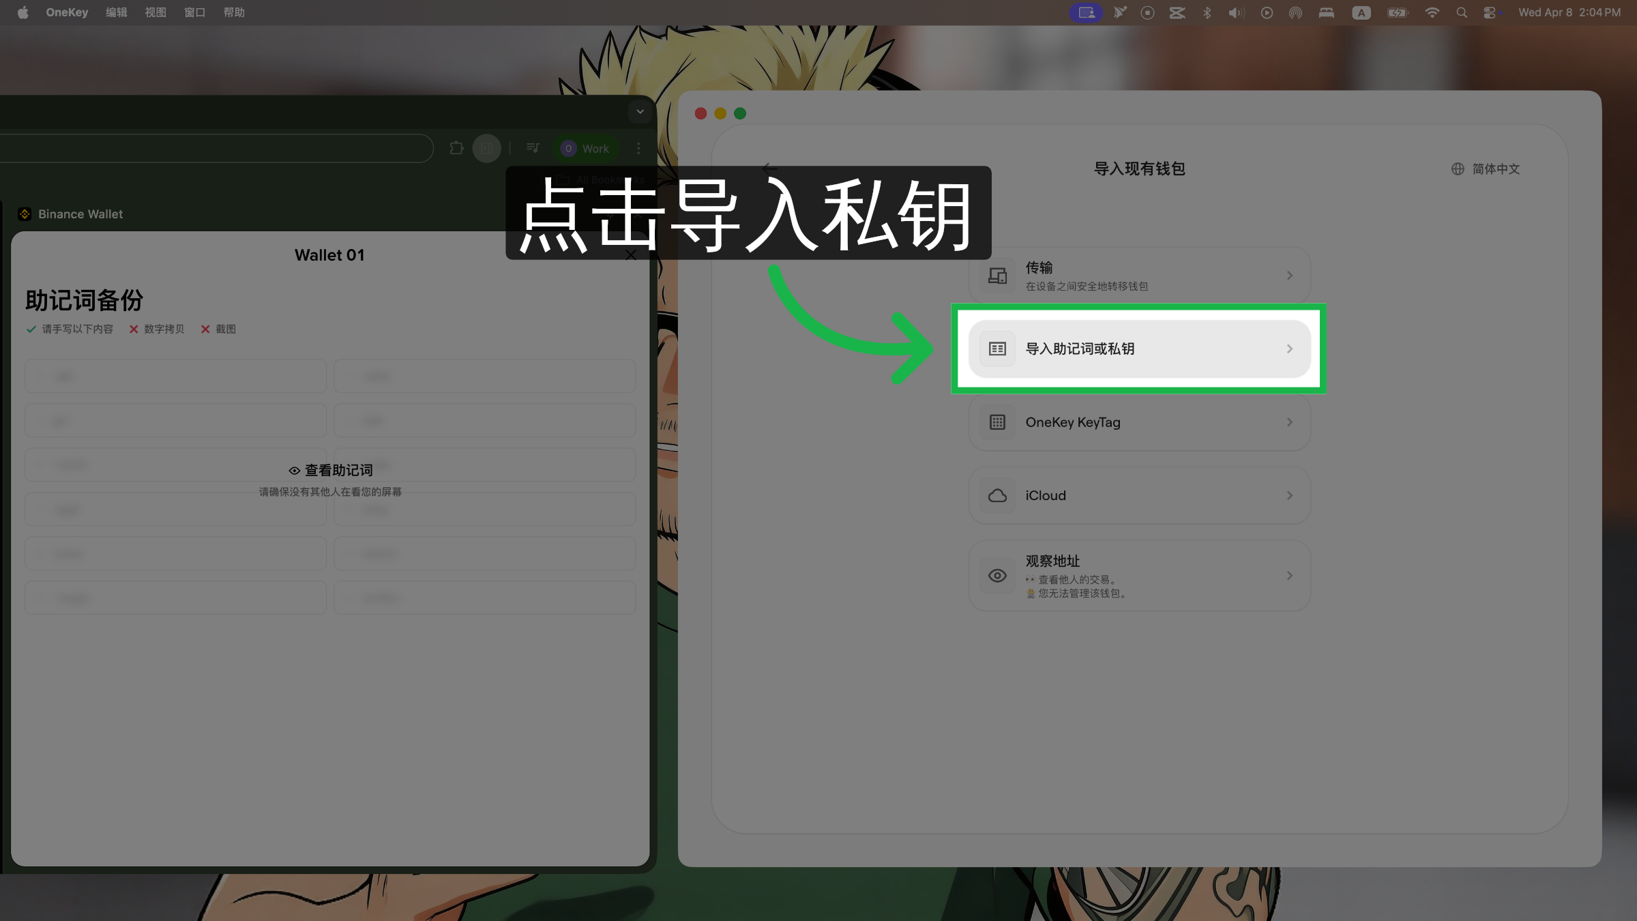This screenshot has height=921, width=1637.
Task: Click the play circle icon in menu bar
Action: [1267, 12]
